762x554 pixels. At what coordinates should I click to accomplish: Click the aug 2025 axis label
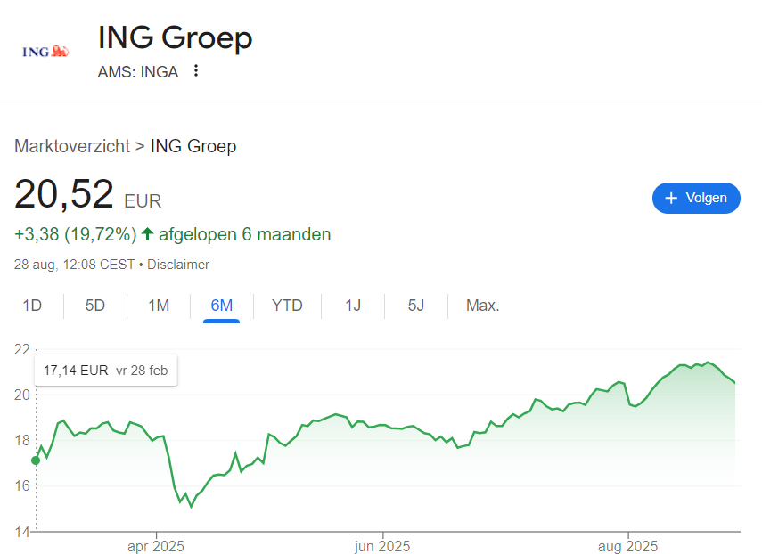point(627,545)
